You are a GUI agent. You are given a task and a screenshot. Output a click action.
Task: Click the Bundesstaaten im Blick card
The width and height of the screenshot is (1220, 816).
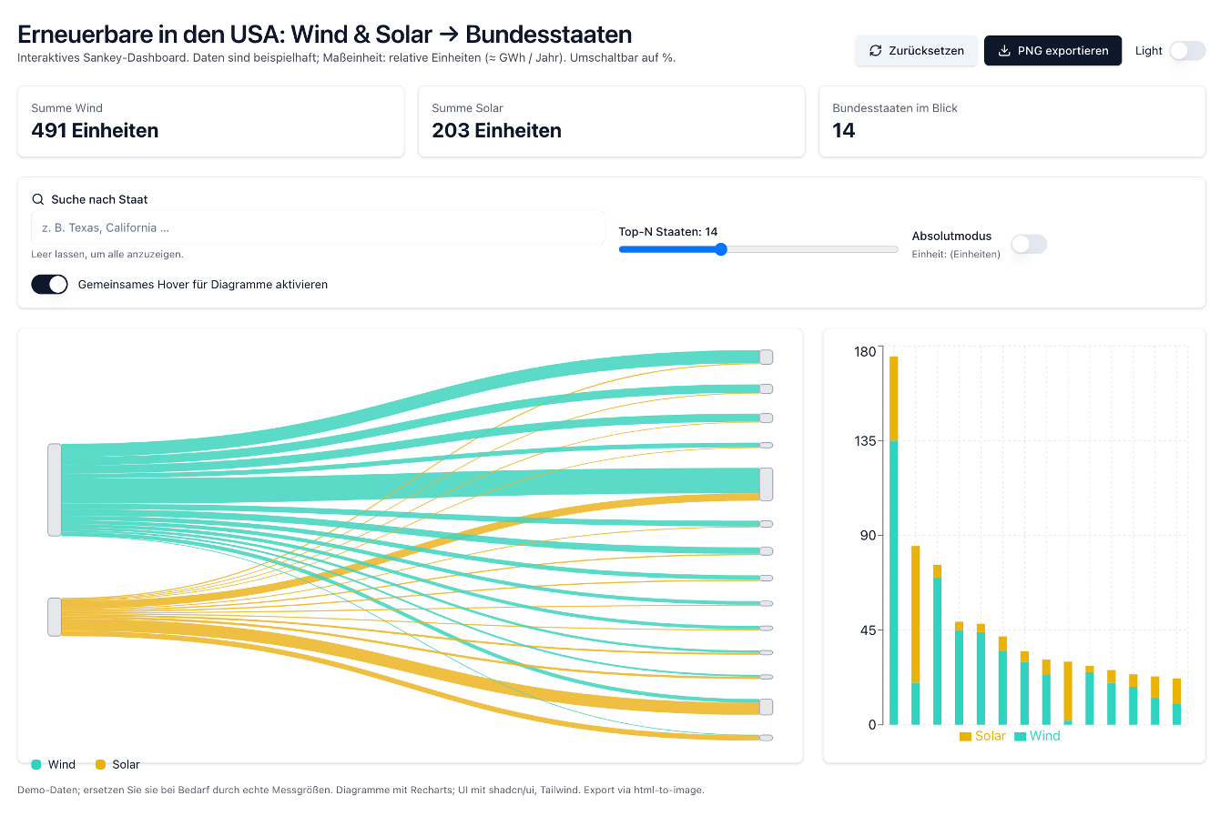(1012, 121)
